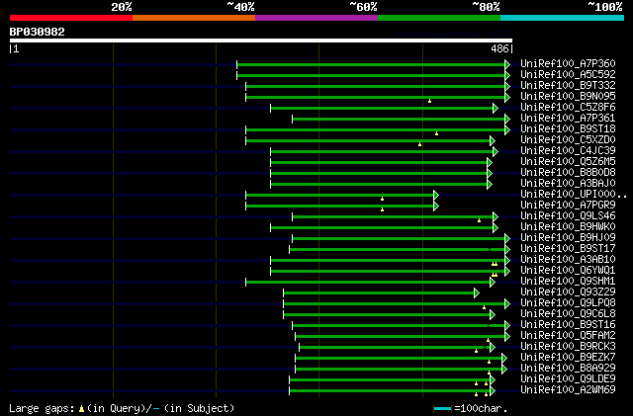The image size is (633, 416).
Task: Open hit UniRef100_A2WM69
Action: coord(568,390)
